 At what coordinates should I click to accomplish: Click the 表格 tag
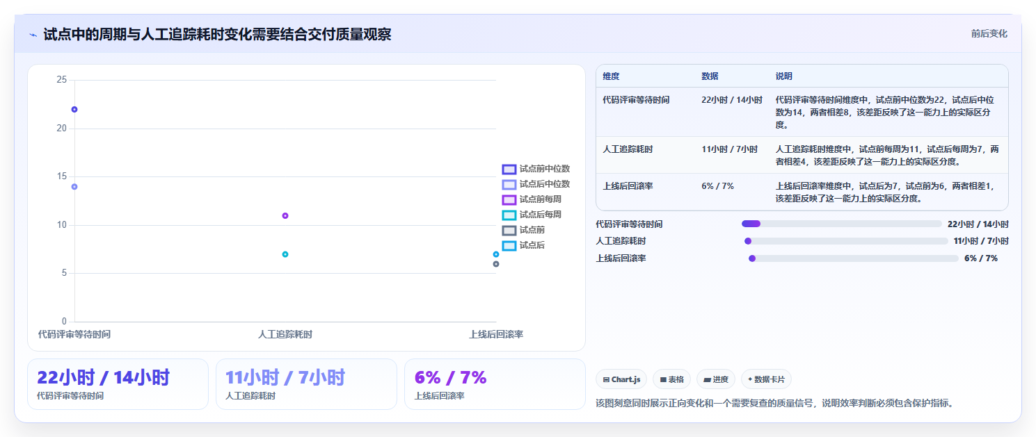point(671,379)
